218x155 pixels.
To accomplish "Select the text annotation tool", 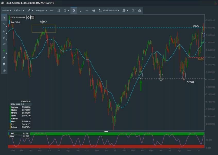I will pyautogui.click(x=4, y=57).
